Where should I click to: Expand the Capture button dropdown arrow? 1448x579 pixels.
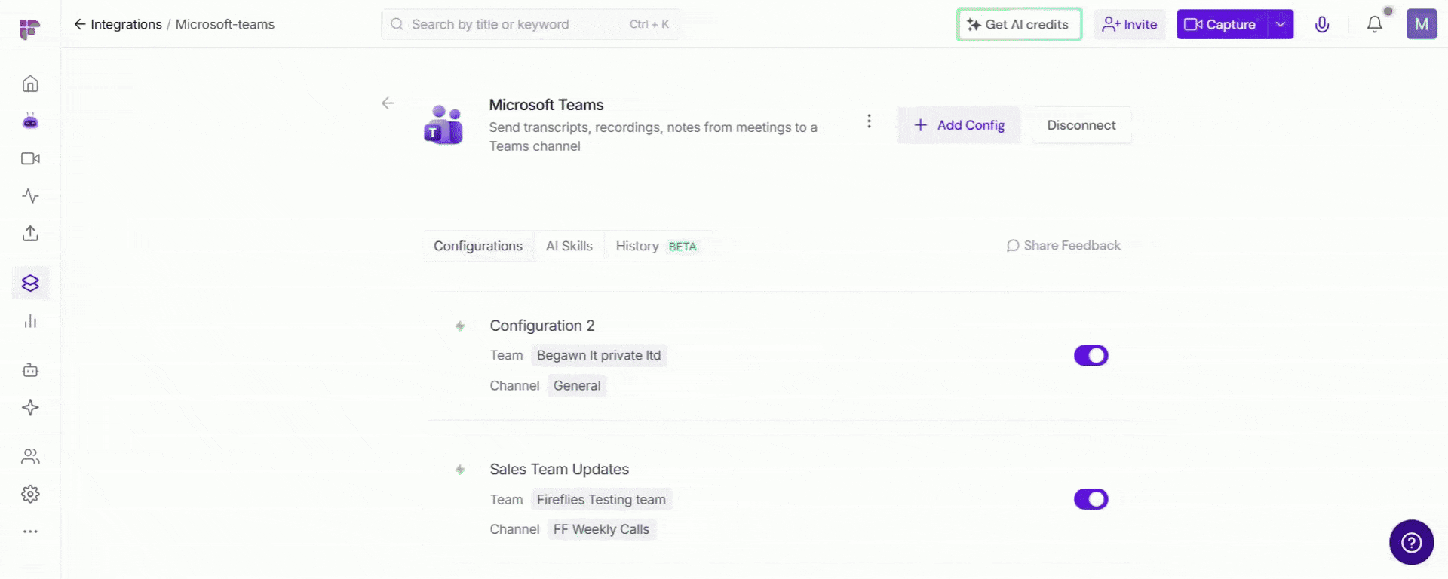(x=1280, y=24)
